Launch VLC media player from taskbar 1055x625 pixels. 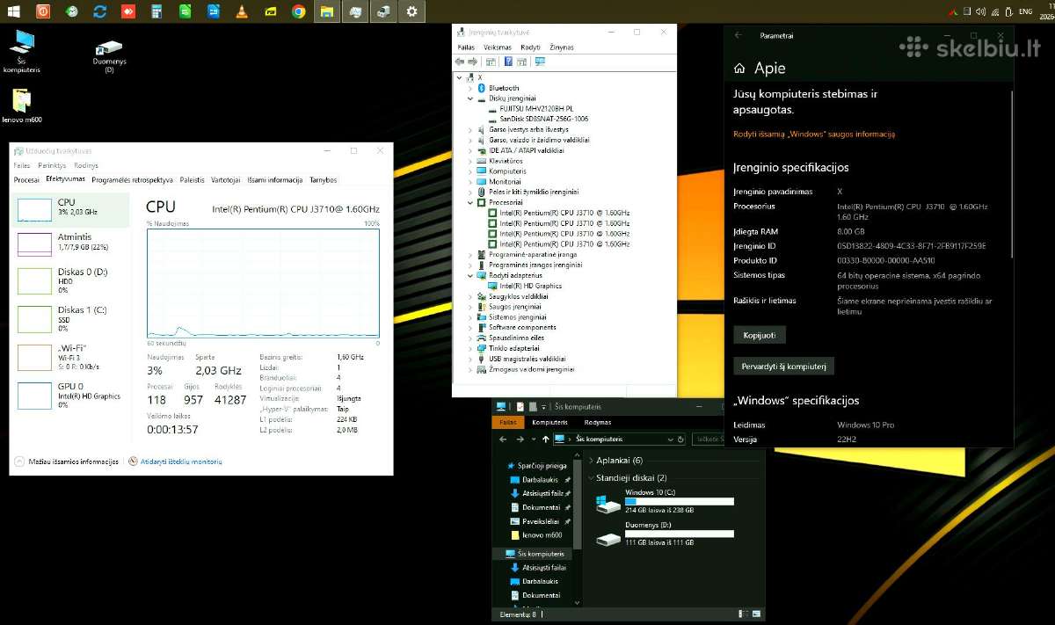pyautogui.click(x=242, y=11)
